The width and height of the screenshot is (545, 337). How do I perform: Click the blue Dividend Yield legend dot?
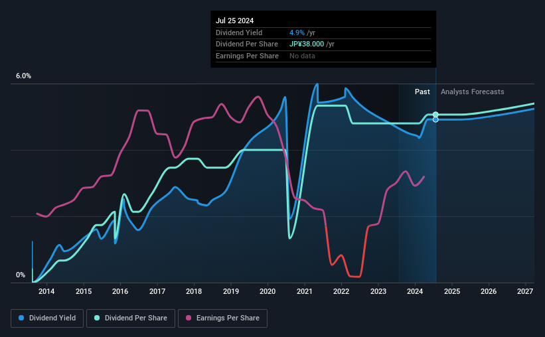21,318
